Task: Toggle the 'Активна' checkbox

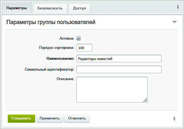Action: pyautogui.click(x=78, y=38)
